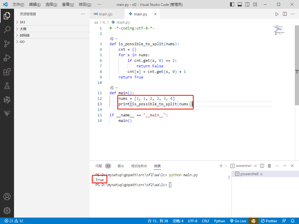
Task: Open AI code lens dropdown above main function
Action: coord(114,87)
